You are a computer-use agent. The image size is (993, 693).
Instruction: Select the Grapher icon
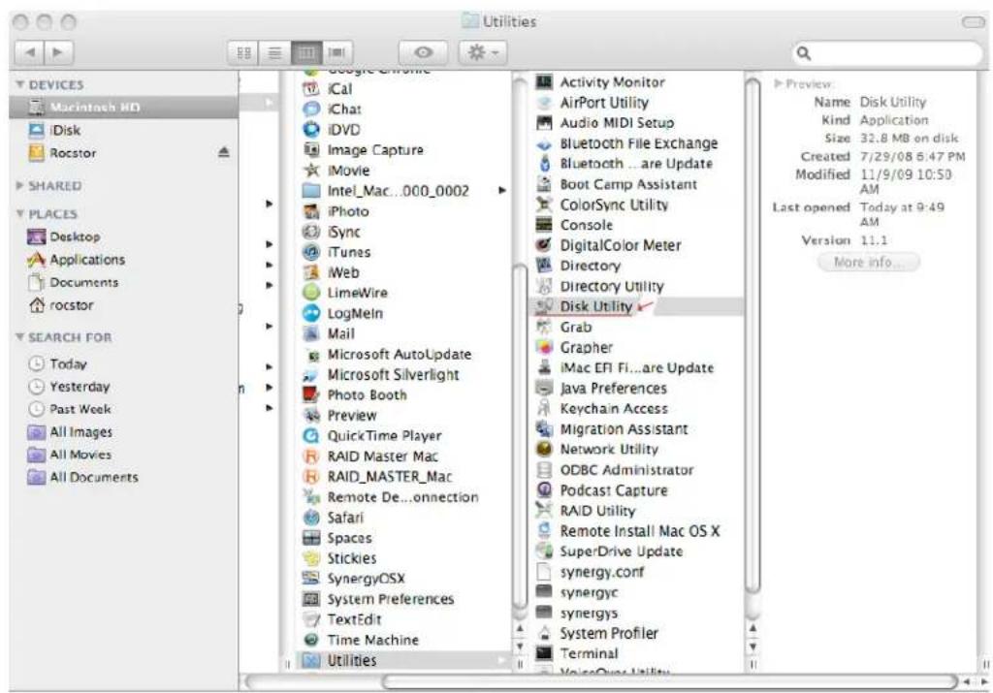point(544,347)
